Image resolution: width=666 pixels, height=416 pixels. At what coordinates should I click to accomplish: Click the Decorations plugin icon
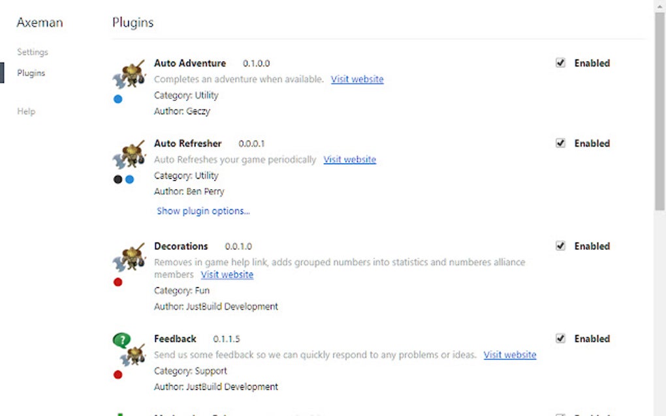pos(129,258)
